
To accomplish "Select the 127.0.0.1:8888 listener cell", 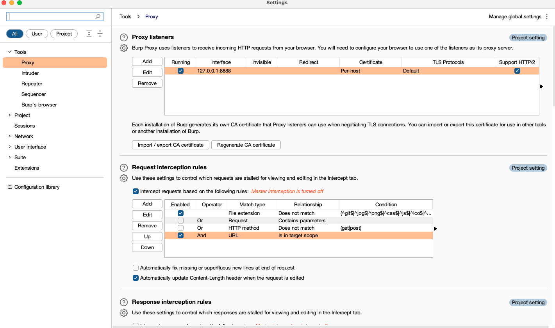I will [x=221, y=71].
